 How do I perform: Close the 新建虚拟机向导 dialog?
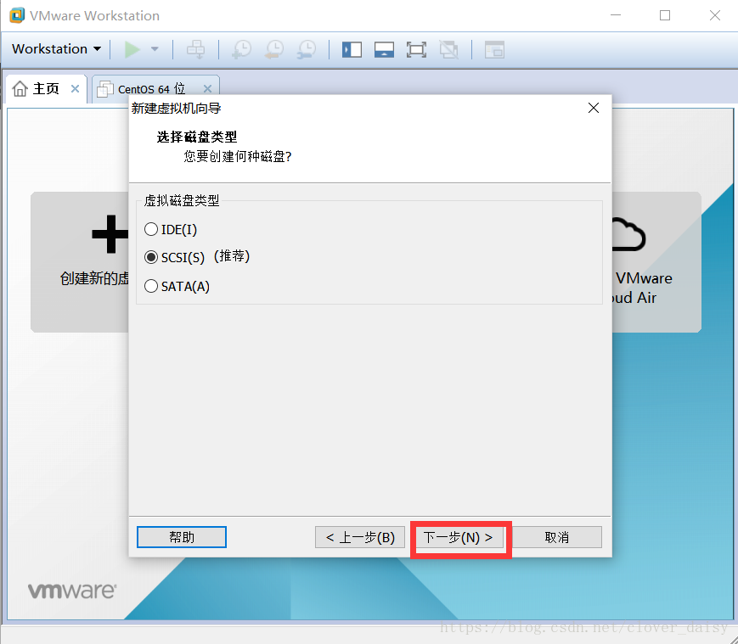click(594, 108)
